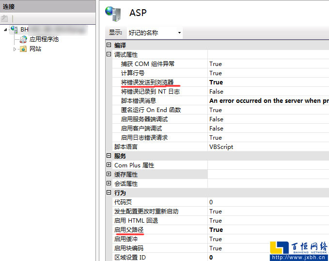The height and width of the screenshot is (261, 329).
Task: Click True value of 启用 HTML 回退
Action: (216, 221)
